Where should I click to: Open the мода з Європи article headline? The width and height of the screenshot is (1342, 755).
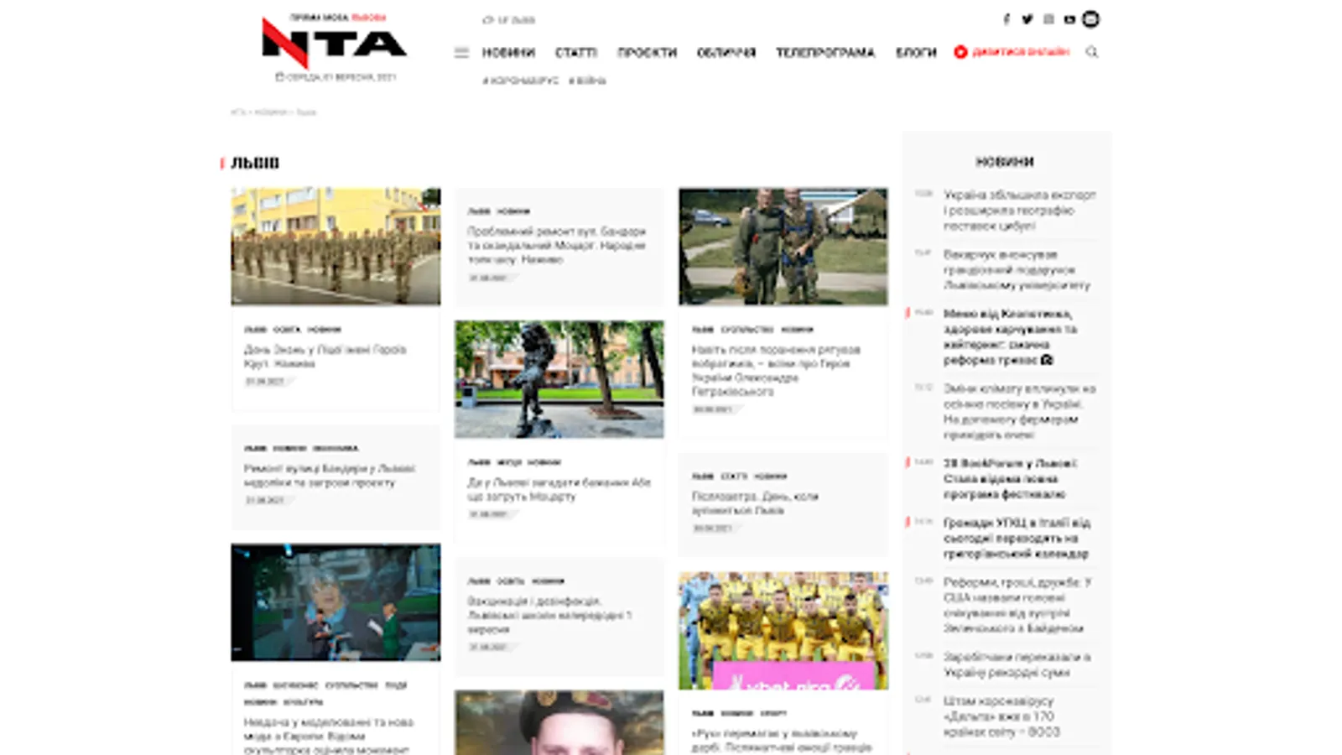329,736
